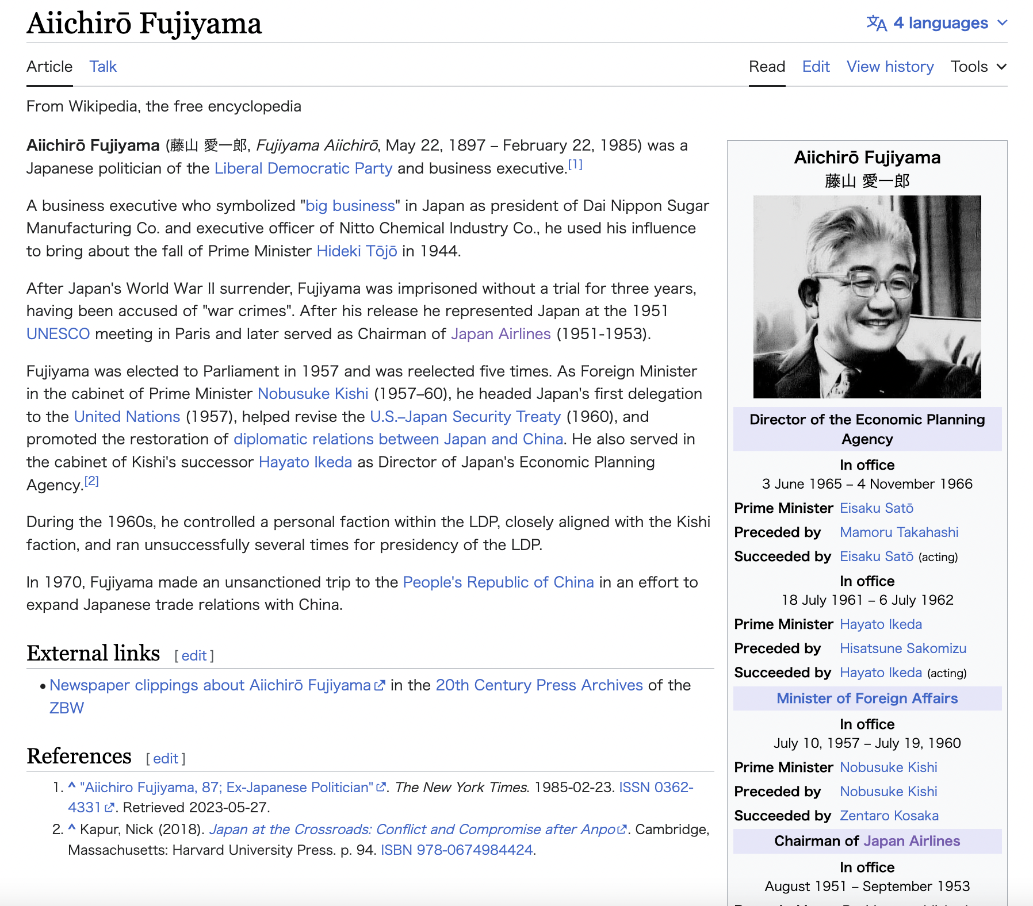Follow the United Nations link

[x=127, y=417]
